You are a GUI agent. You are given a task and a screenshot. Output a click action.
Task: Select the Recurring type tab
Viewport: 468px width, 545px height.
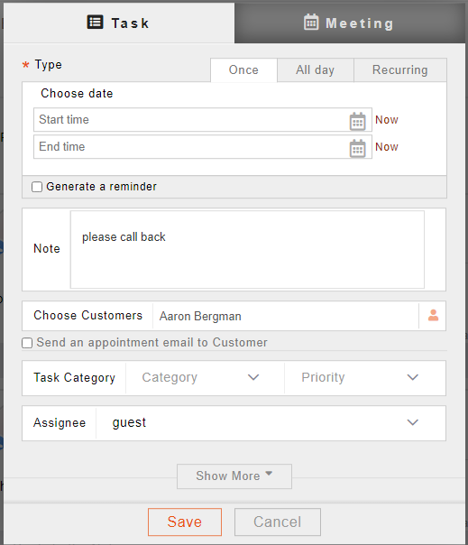point(400,70)
